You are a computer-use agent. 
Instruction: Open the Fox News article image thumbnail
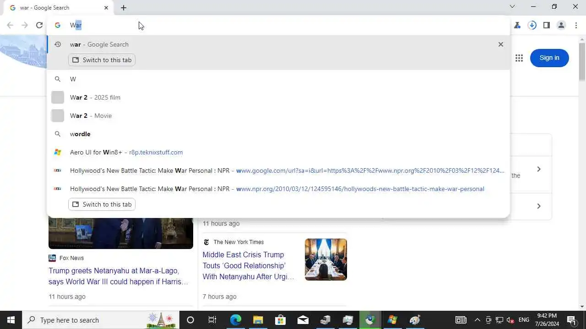point(121,233)
